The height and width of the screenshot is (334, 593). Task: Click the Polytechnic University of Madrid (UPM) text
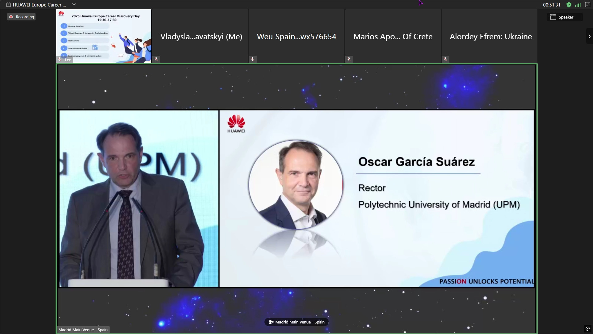click(439, 205)
